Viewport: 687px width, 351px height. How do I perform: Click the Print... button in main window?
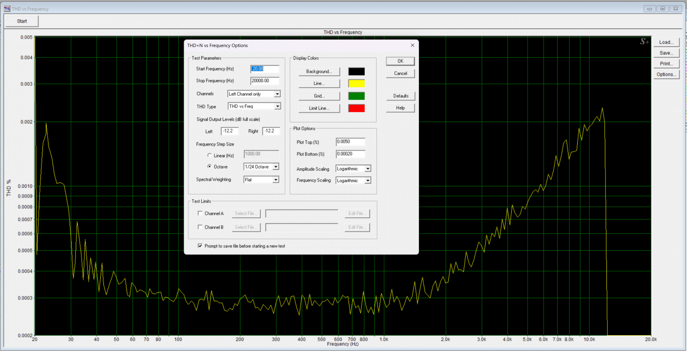tap(666, 64)
